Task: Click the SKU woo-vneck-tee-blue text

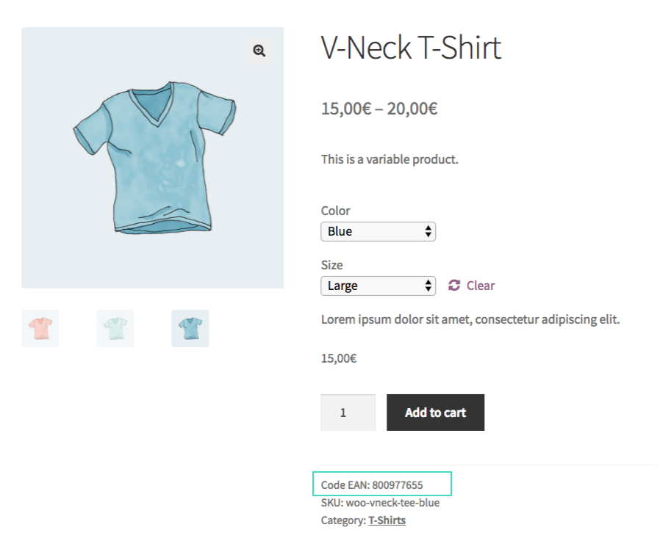Action: tap(380, 503)
